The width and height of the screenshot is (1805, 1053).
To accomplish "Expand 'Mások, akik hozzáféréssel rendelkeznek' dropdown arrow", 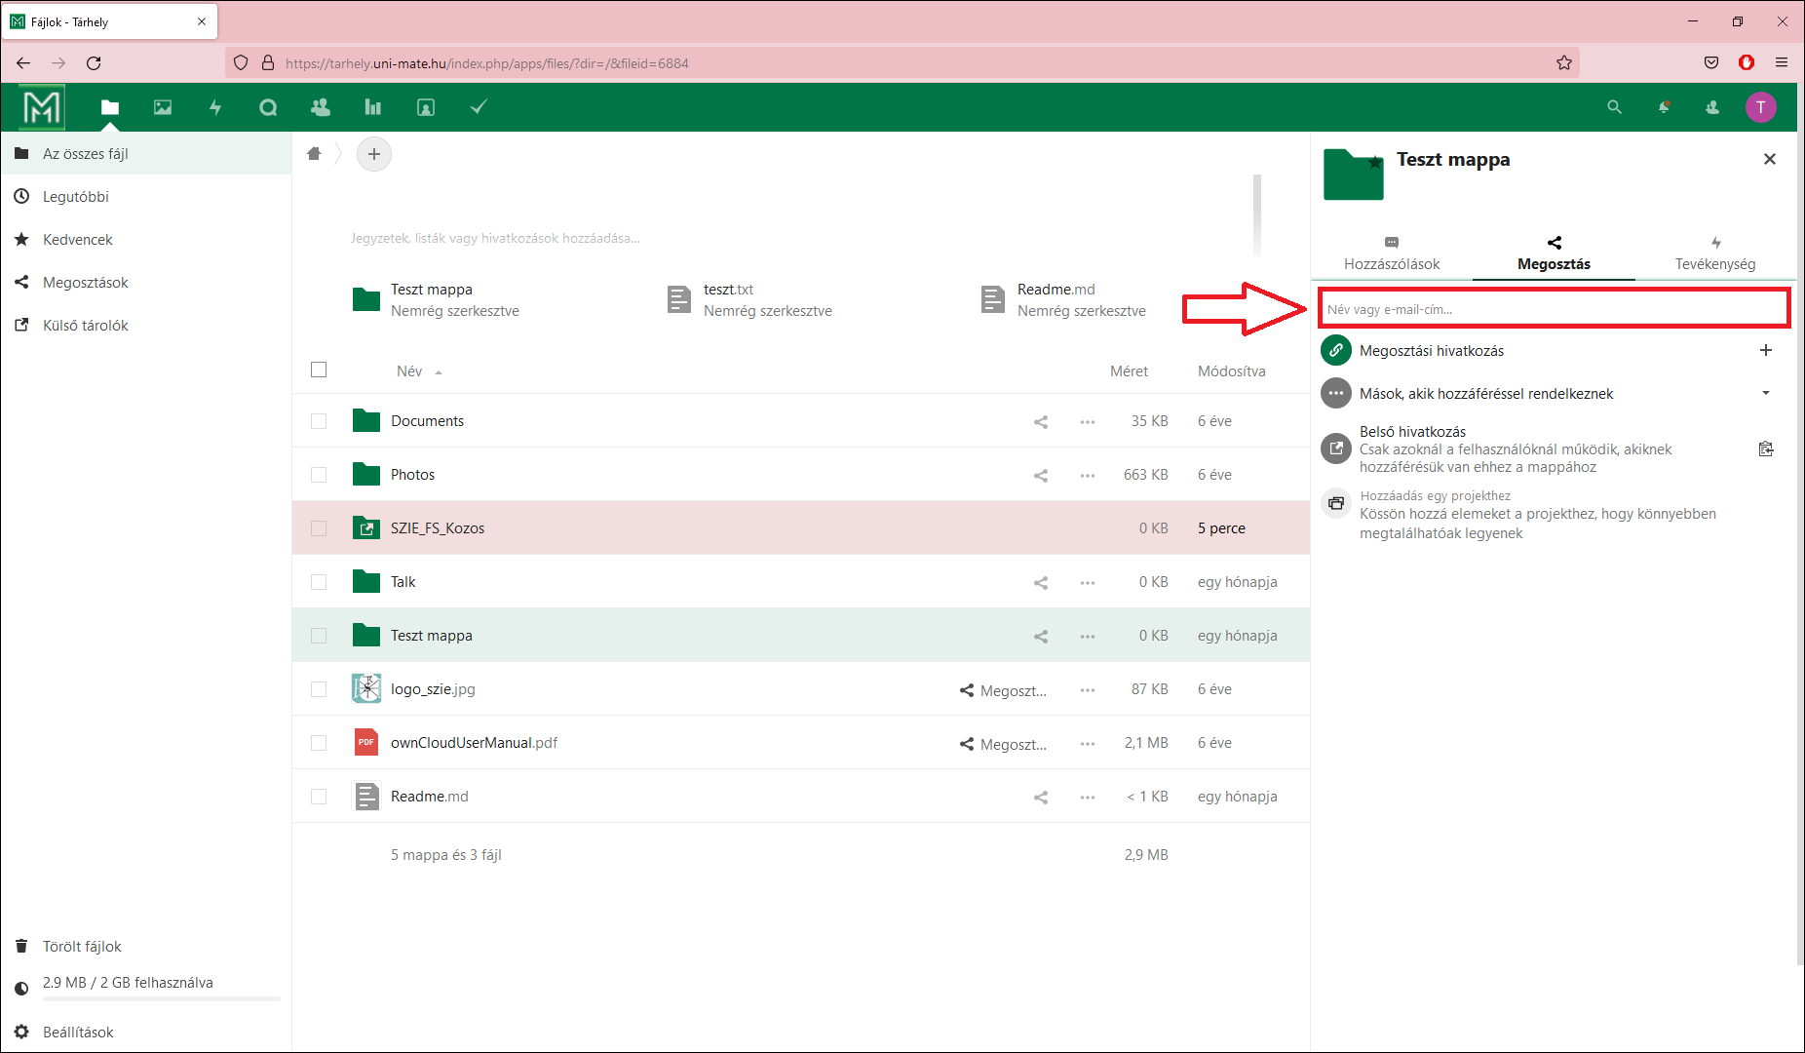I will [x=1765, y=394].
